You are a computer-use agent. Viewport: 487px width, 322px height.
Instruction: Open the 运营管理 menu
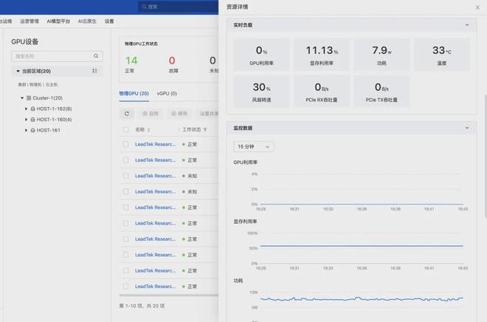point(30,21)
